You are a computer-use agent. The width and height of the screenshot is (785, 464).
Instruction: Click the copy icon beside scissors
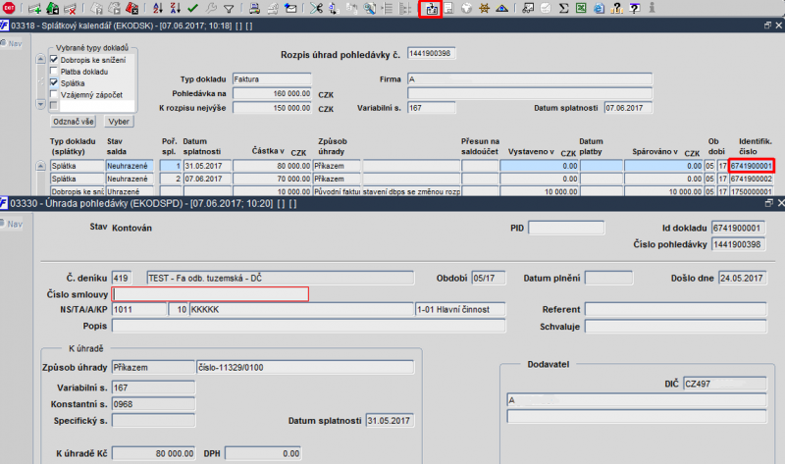click(334, 8)
